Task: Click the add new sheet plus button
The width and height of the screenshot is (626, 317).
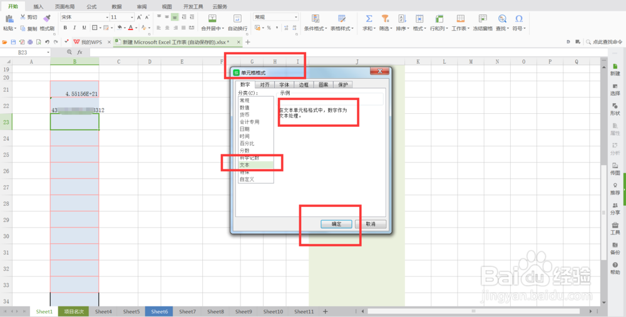Action: click(325, 311)
